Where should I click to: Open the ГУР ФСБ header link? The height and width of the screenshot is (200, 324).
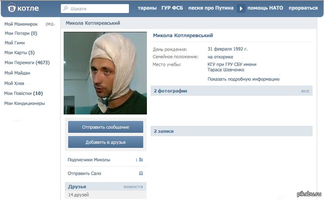(172, 8)
